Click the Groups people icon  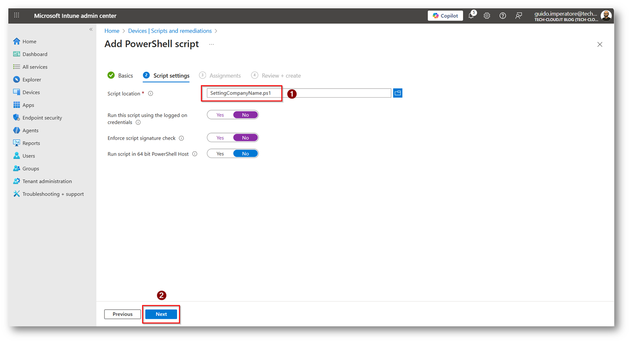tap(17, 168)
